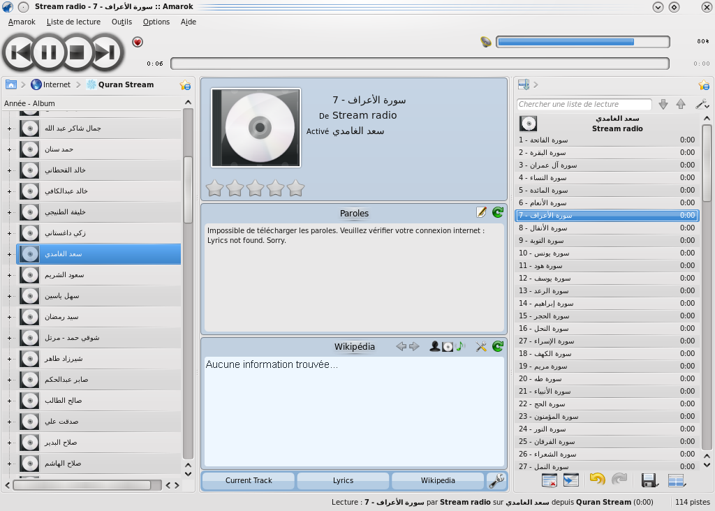Skip to next track button

coord(105,52)
